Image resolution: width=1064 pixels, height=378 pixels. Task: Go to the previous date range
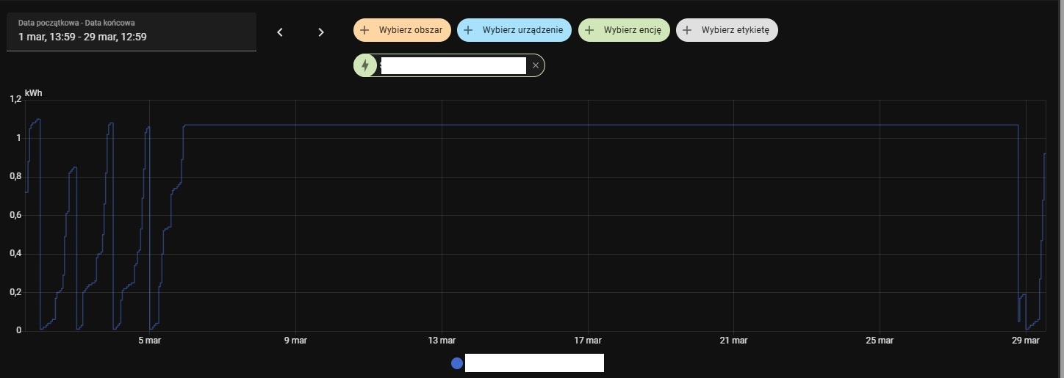tap(280, 32)
